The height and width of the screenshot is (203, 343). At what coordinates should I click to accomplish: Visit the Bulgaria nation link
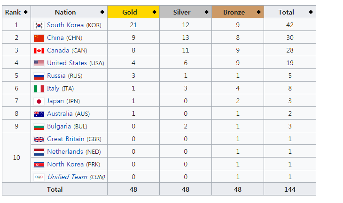(x=59, y=126)
